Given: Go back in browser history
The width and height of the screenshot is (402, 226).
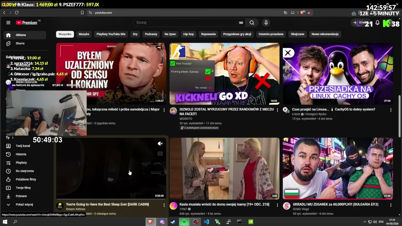Looking at the screenshot, I should click(4, 13).
